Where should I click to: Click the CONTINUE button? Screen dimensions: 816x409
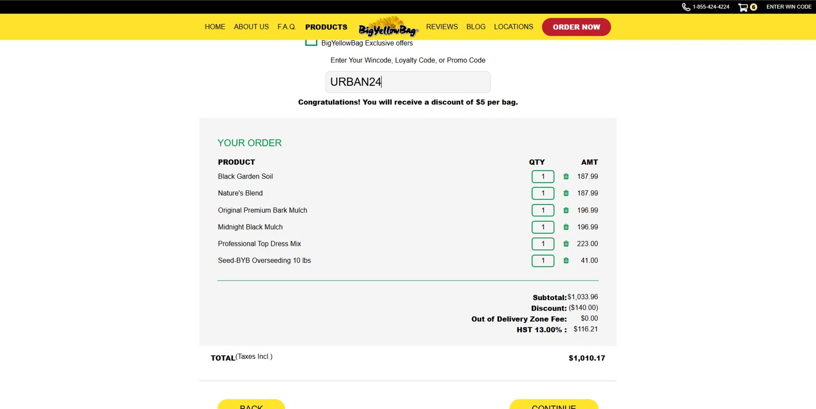[554, 404]
